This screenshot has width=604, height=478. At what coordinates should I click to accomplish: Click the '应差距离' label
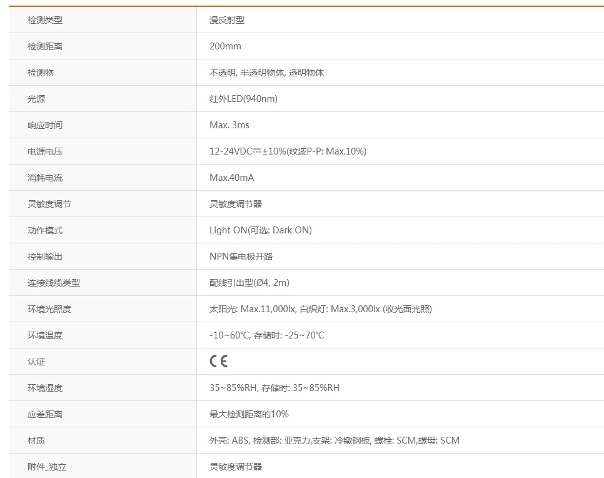pos(44,414)
